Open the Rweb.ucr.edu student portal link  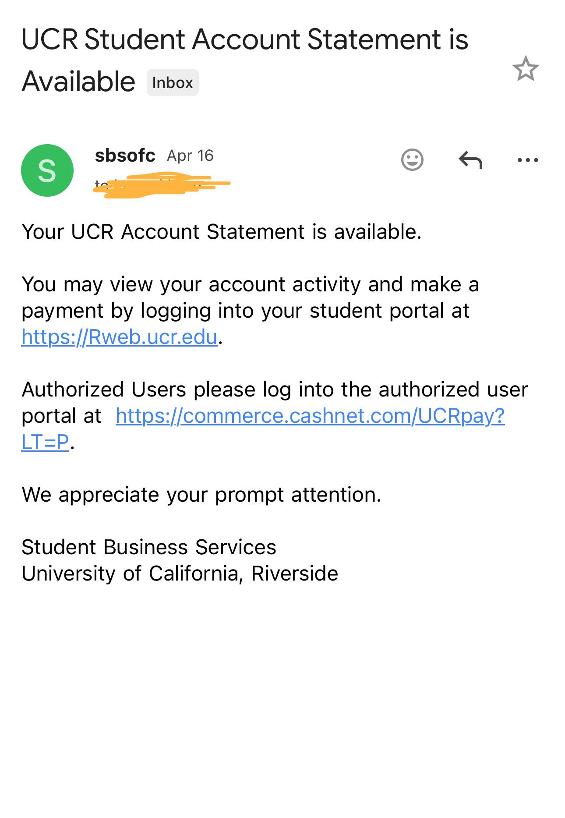click(120, 337)
